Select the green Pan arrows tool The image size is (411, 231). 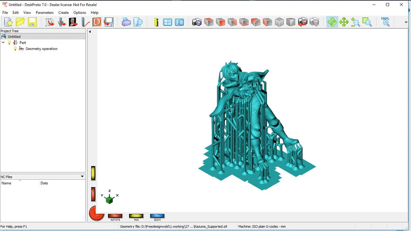pyautogui.click(x=344, y=22)
